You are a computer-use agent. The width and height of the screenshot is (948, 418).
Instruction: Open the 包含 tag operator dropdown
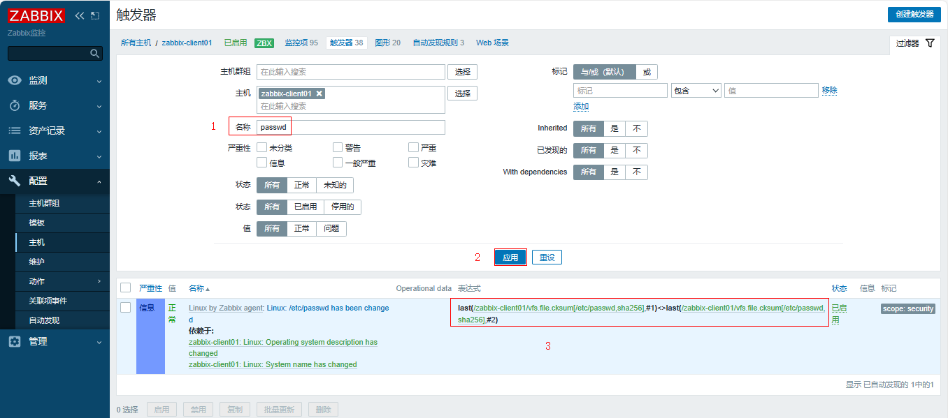click(696, 91)
